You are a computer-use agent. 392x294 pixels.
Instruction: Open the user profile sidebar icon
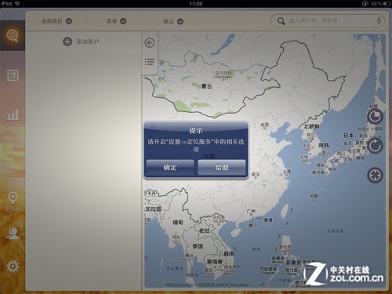(13, 234)
